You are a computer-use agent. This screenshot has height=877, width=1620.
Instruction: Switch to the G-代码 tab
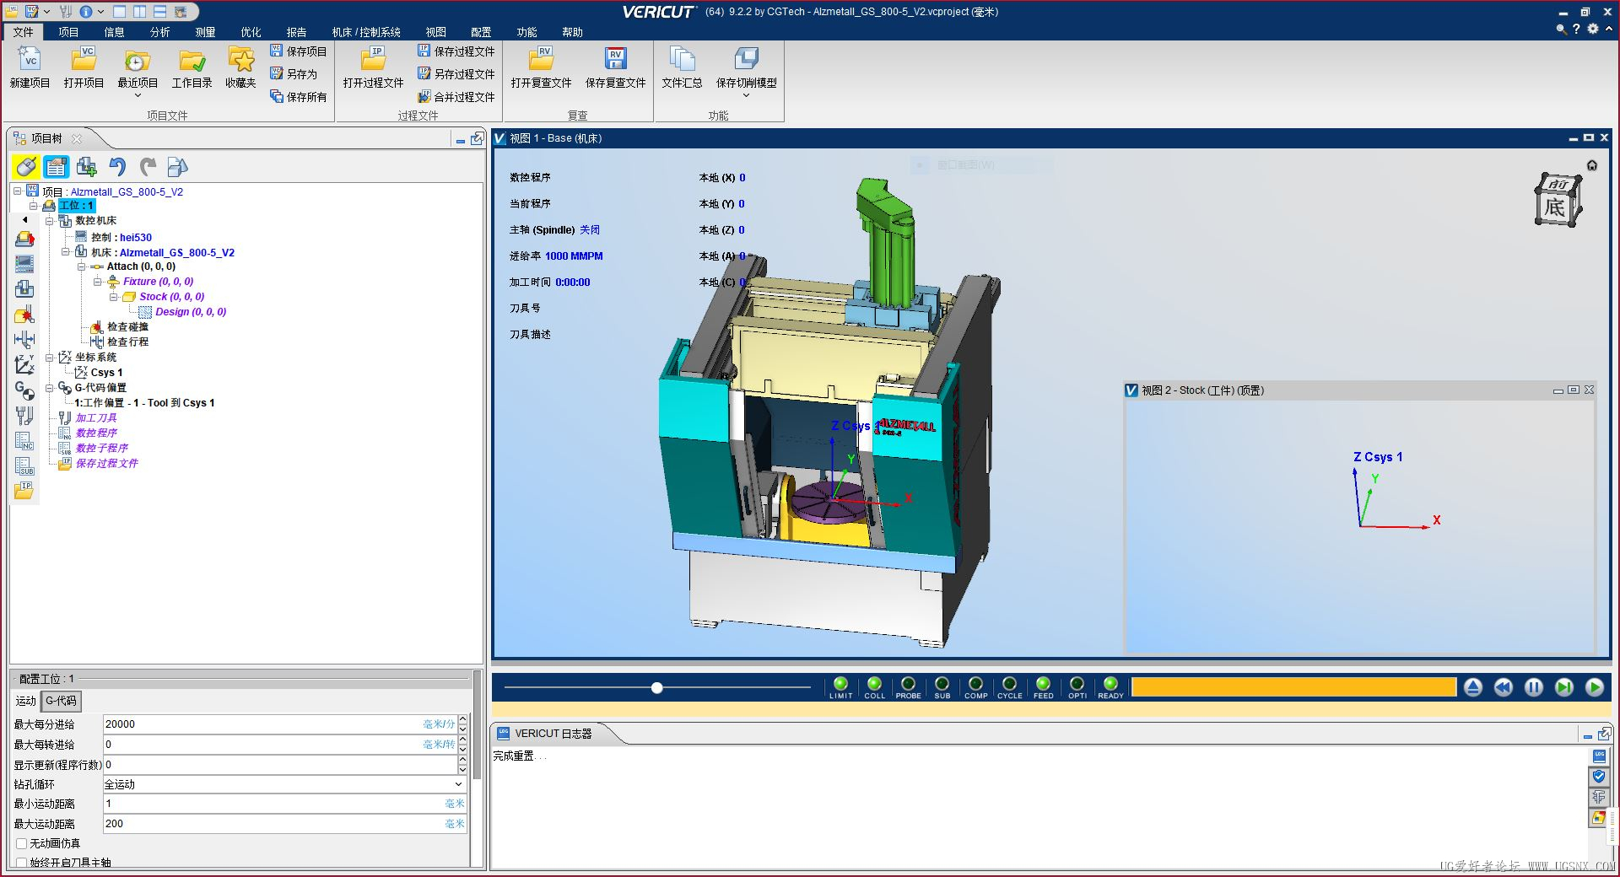pos(61,701)
